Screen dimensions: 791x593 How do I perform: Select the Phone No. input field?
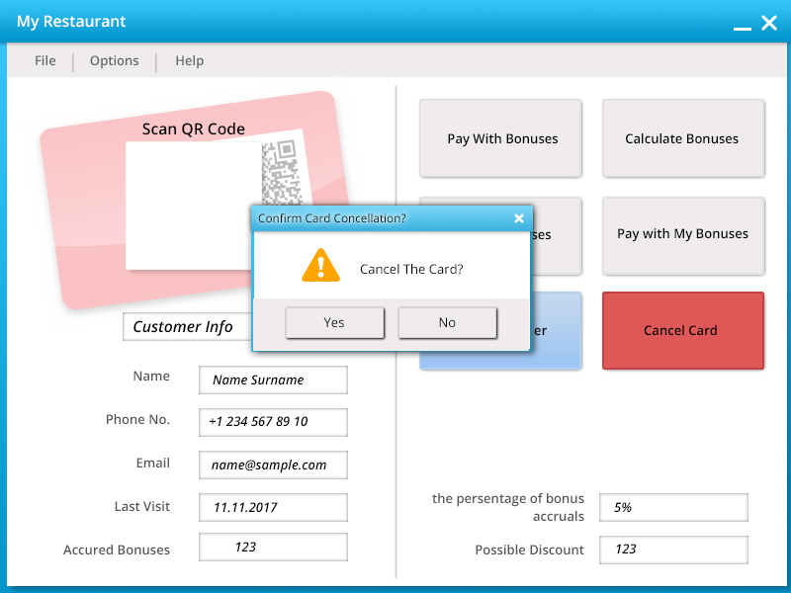pos(273,422)
